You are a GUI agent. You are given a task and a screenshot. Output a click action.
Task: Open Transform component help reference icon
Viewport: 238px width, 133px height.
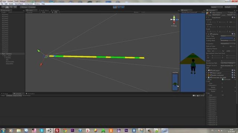(232, 17)
